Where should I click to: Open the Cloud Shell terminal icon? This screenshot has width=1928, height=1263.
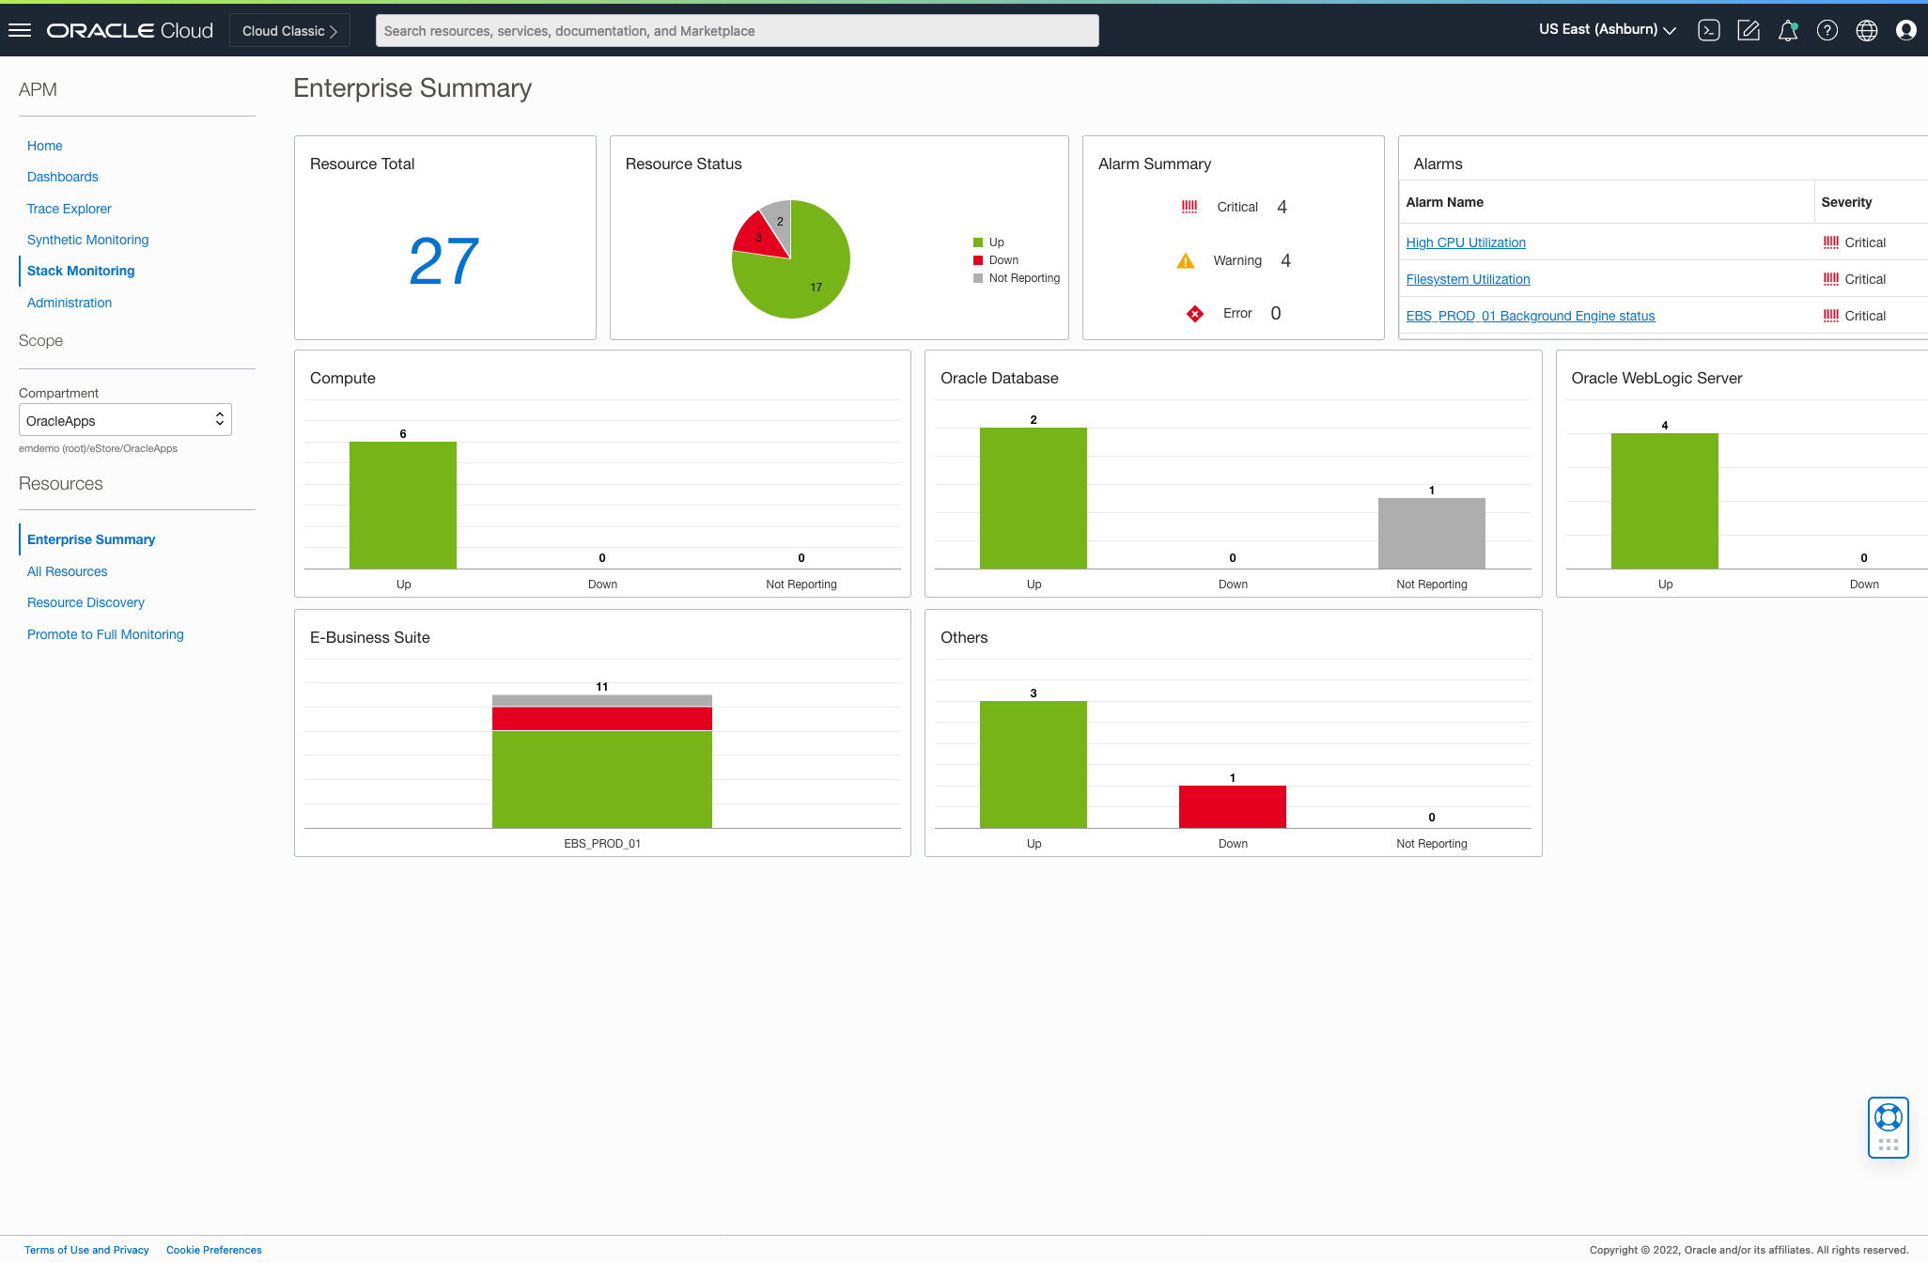click(x=1709, y=30)
